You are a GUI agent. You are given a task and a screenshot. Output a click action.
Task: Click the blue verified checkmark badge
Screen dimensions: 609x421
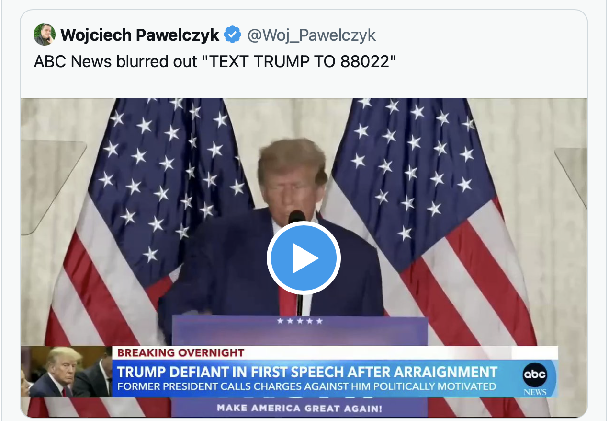(234, 35)
